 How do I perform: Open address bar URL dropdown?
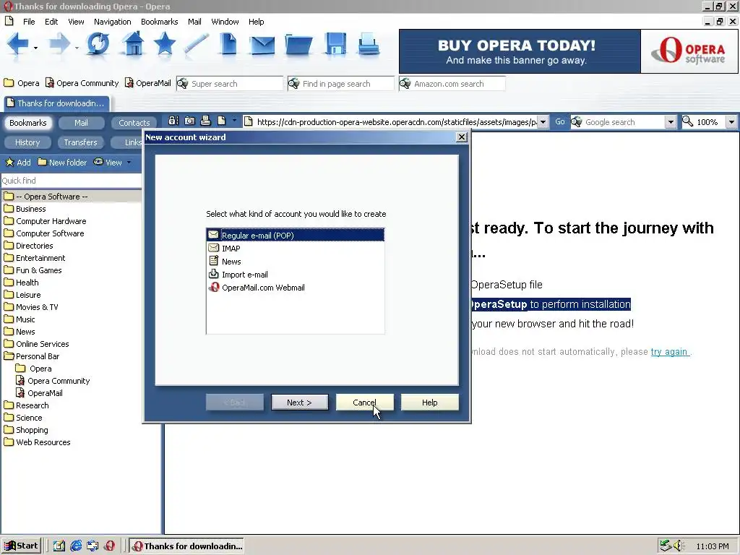pos(543,122)
